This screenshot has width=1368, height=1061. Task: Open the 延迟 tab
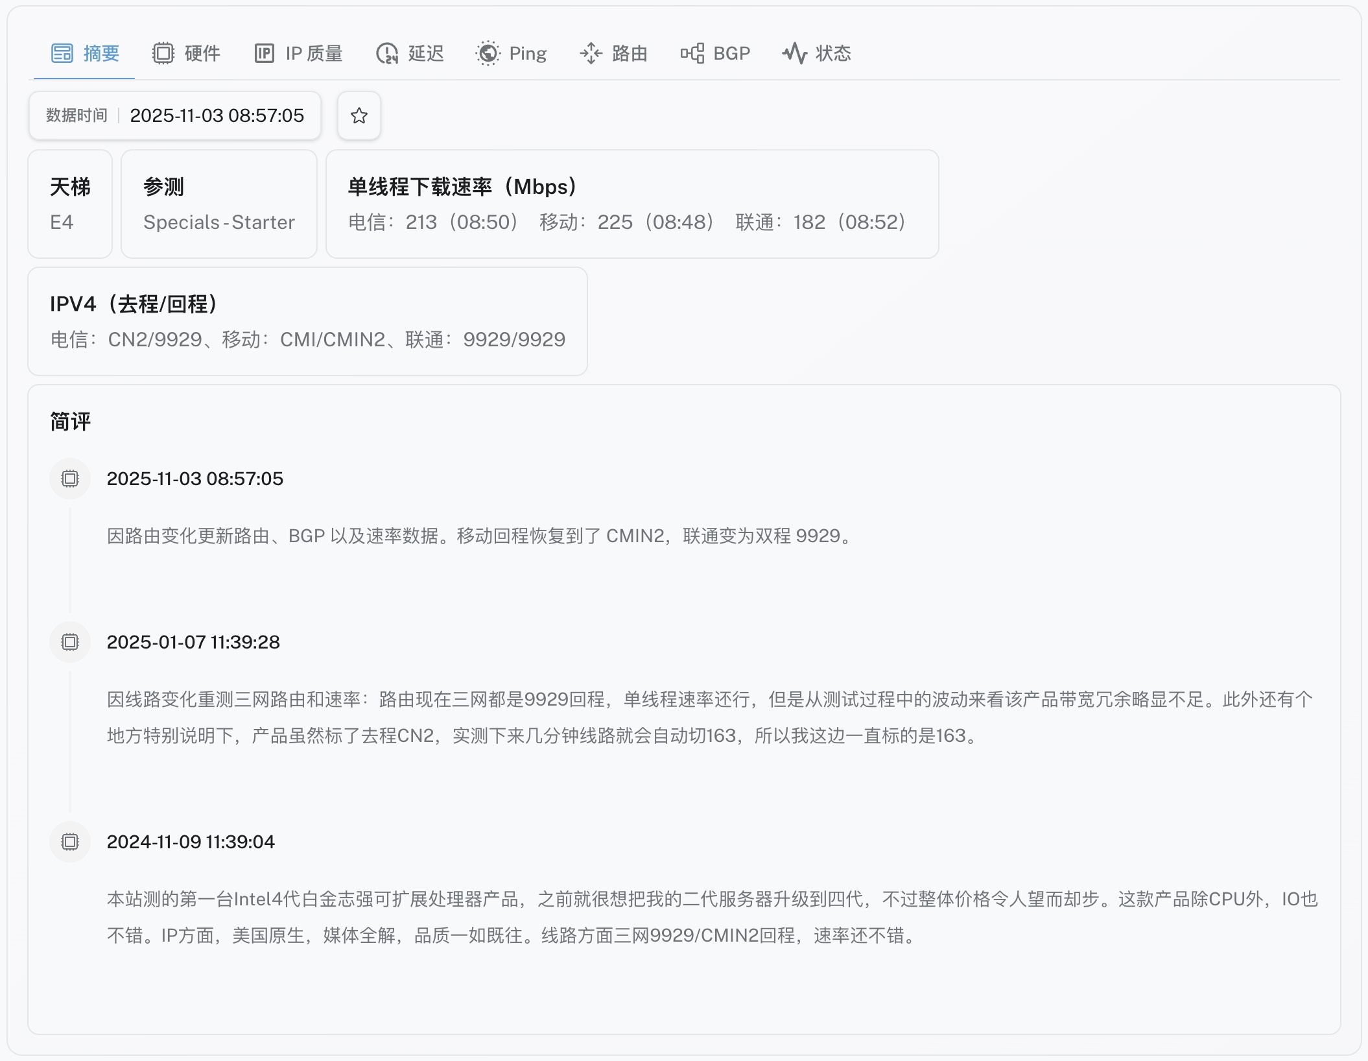(x=426, y=53)
